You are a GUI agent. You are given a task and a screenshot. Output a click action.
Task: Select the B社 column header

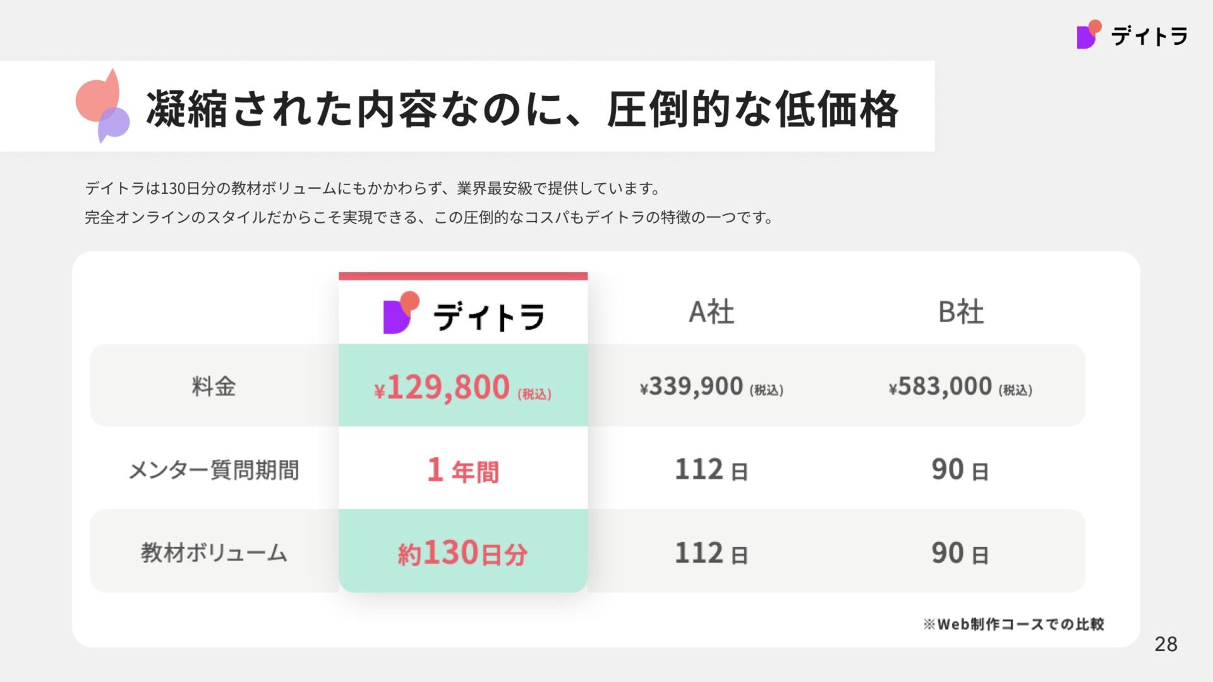961,312
